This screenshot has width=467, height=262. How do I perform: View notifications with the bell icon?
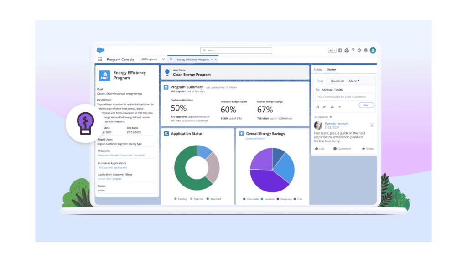pos(365,50)
